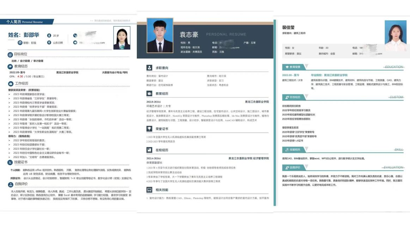Click the tools icon beside 技能证书
The width and height of the screenshot is (410, 230).
click(10, 162)
